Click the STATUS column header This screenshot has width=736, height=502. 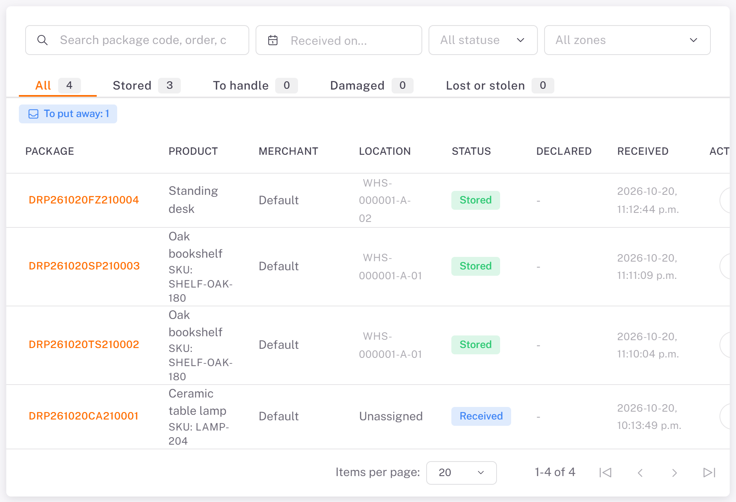(x=471, y=151)
